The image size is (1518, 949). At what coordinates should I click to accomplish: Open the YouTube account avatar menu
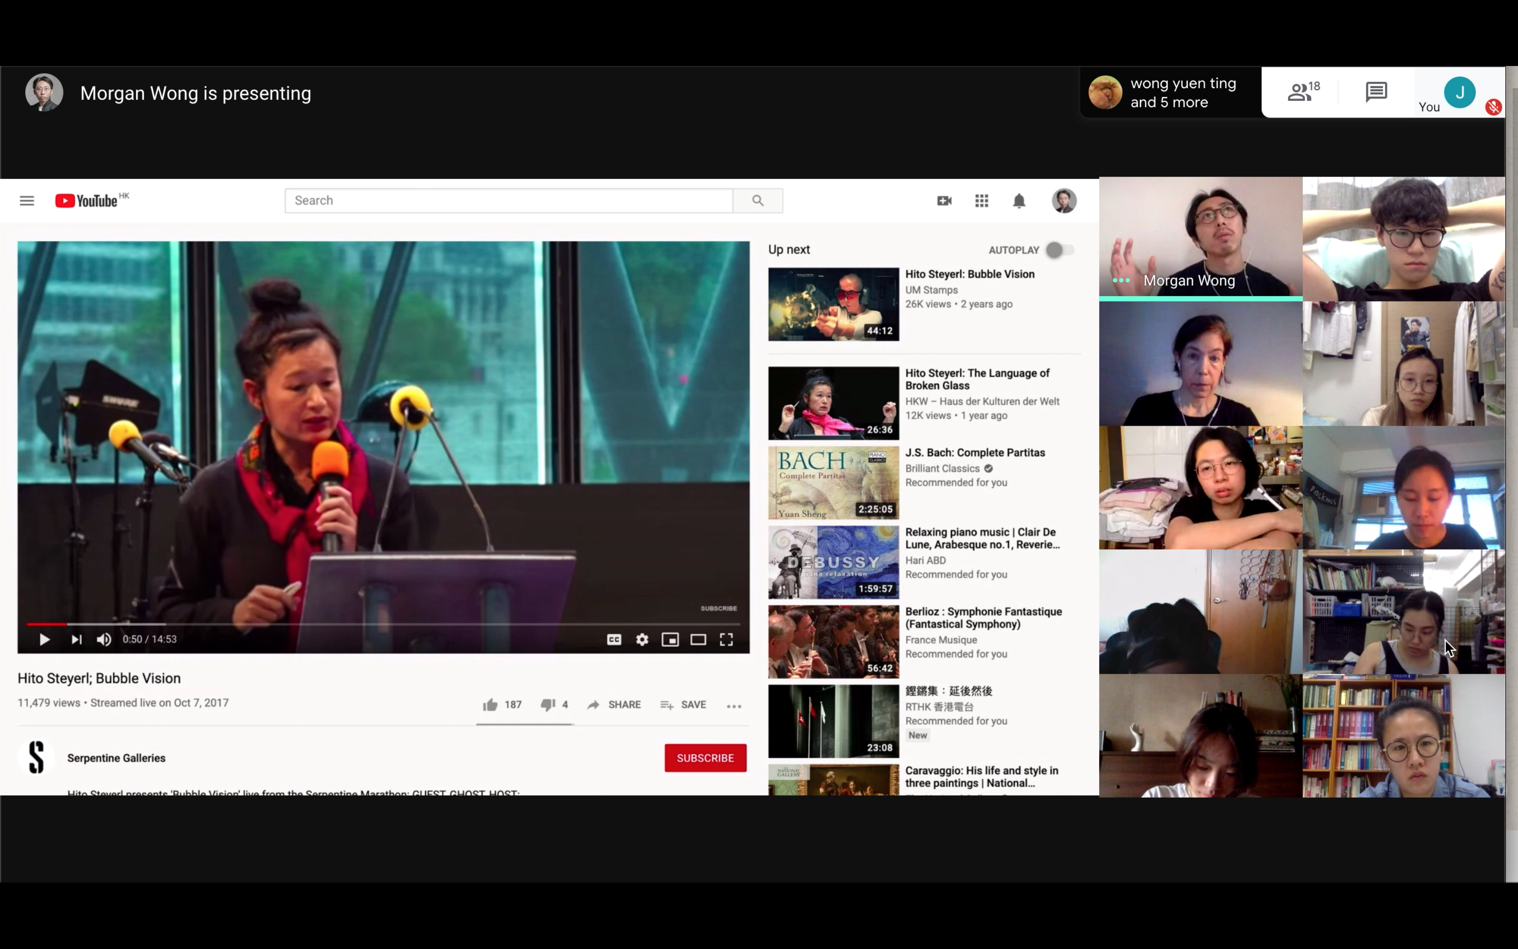pos(1064,201)
